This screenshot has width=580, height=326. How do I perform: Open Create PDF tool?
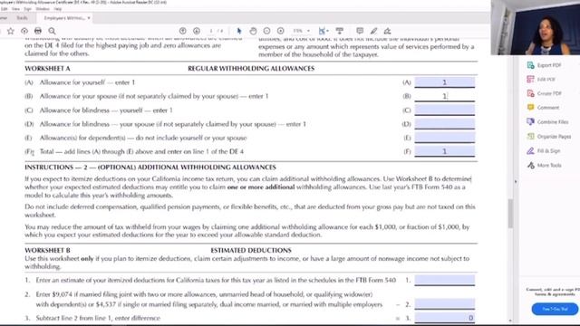[x=544, y=93]
